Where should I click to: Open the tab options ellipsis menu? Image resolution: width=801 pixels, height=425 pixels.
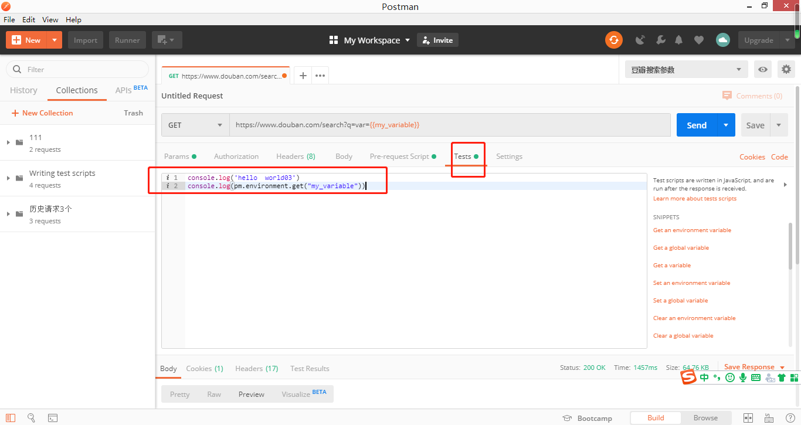320,76
